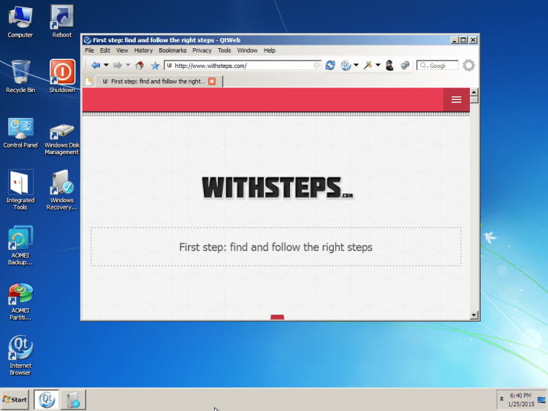Screen dimensions: 548x411
Task: Maximize the QtWeb window
Action: pos(463,40)
